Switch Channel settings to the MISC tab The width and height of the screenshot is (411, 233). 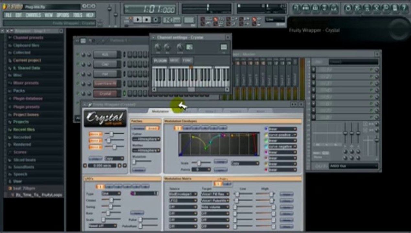174,61
